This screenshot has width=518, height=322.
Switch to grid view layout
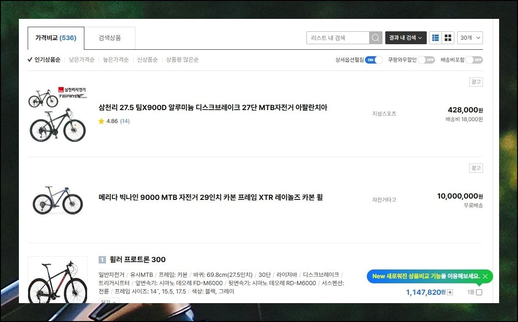(x=448, y=38)
